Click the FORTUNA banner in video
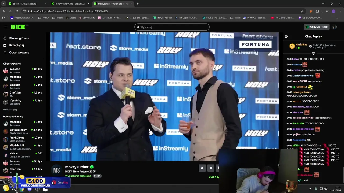This screenshot has width=344, height=193. pos(255,44)
